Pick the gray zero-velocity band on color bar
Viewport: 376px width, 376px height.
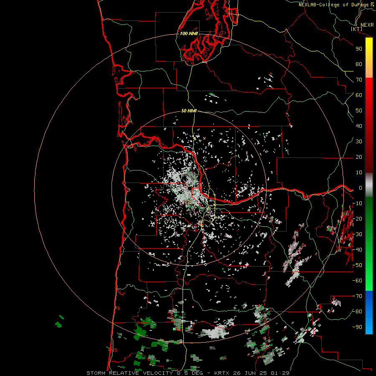[x=369, y=185]
